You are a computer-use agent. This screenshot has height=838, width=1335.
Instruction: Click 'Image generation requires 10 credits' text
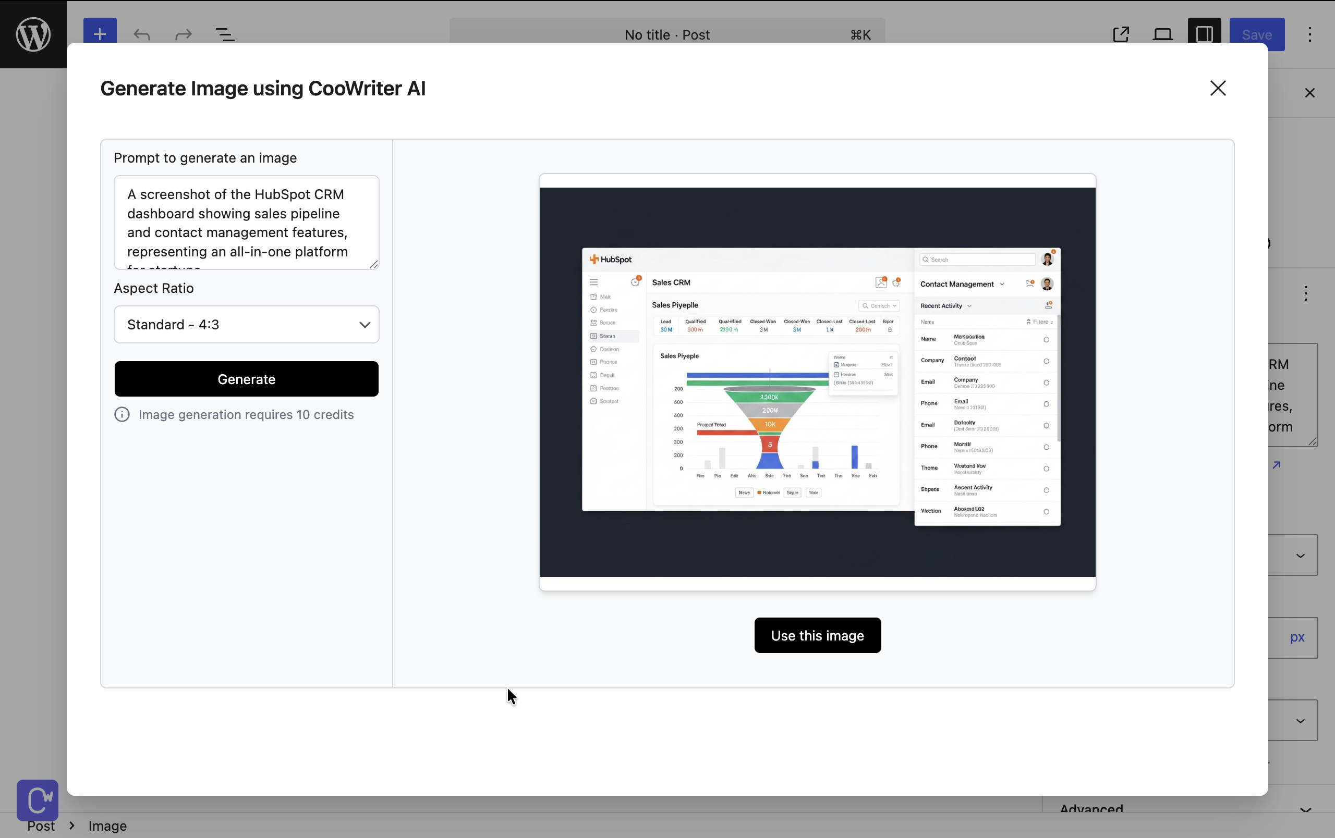tap(246, 415)
